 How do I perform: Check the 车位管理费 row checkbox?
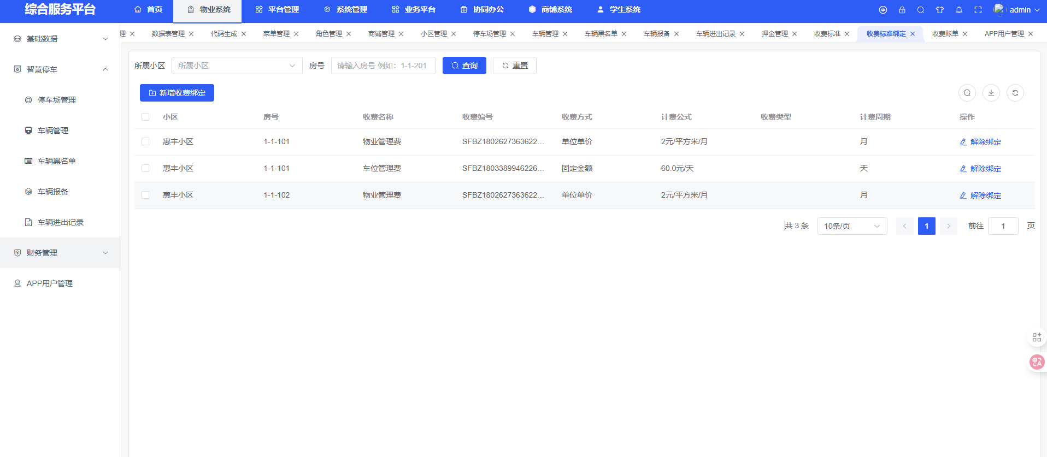(145, 168)
